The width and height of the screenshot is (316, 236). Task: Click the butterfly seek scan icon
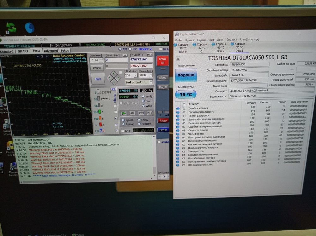pos(149,113)
